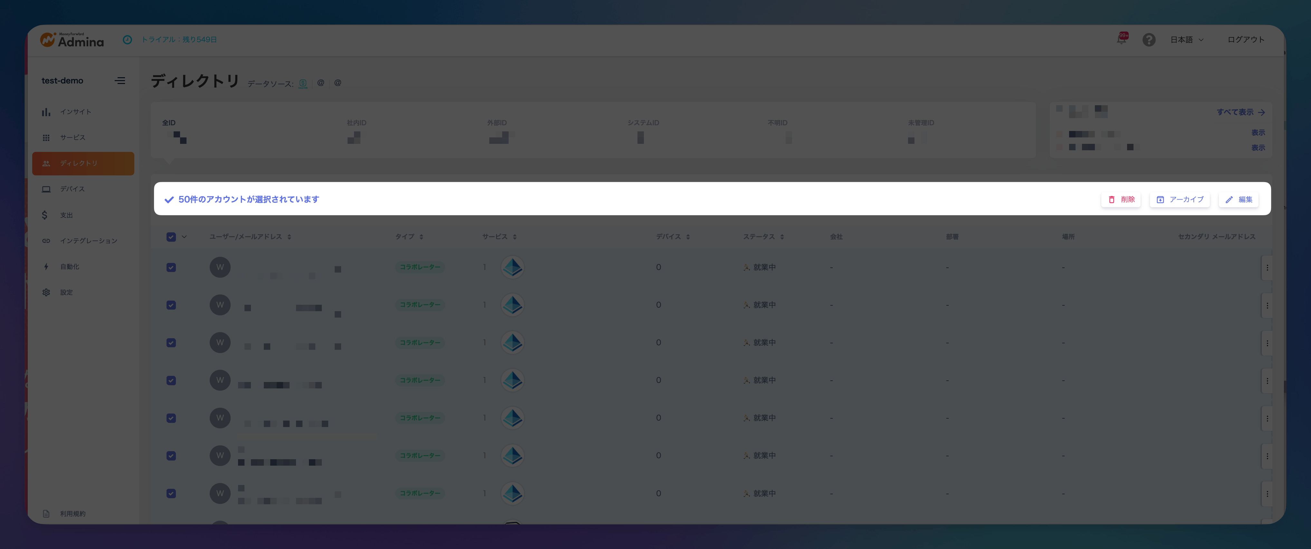This screenshot has width=1311, height=549.
Task: Open fourth row three-dot menu
Action: 1267,380
